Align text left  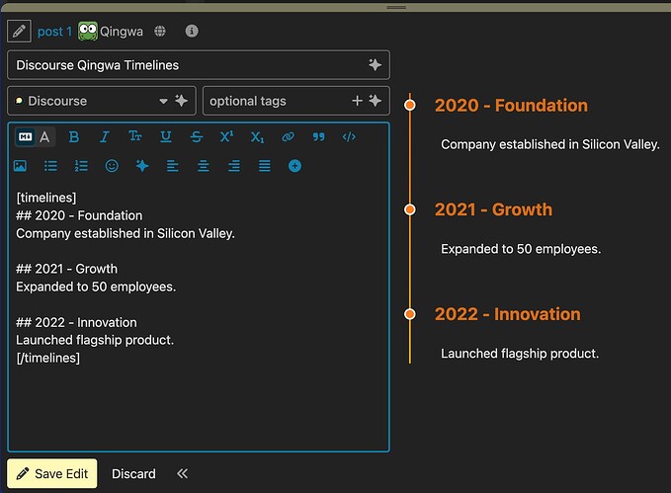[173, 166]
